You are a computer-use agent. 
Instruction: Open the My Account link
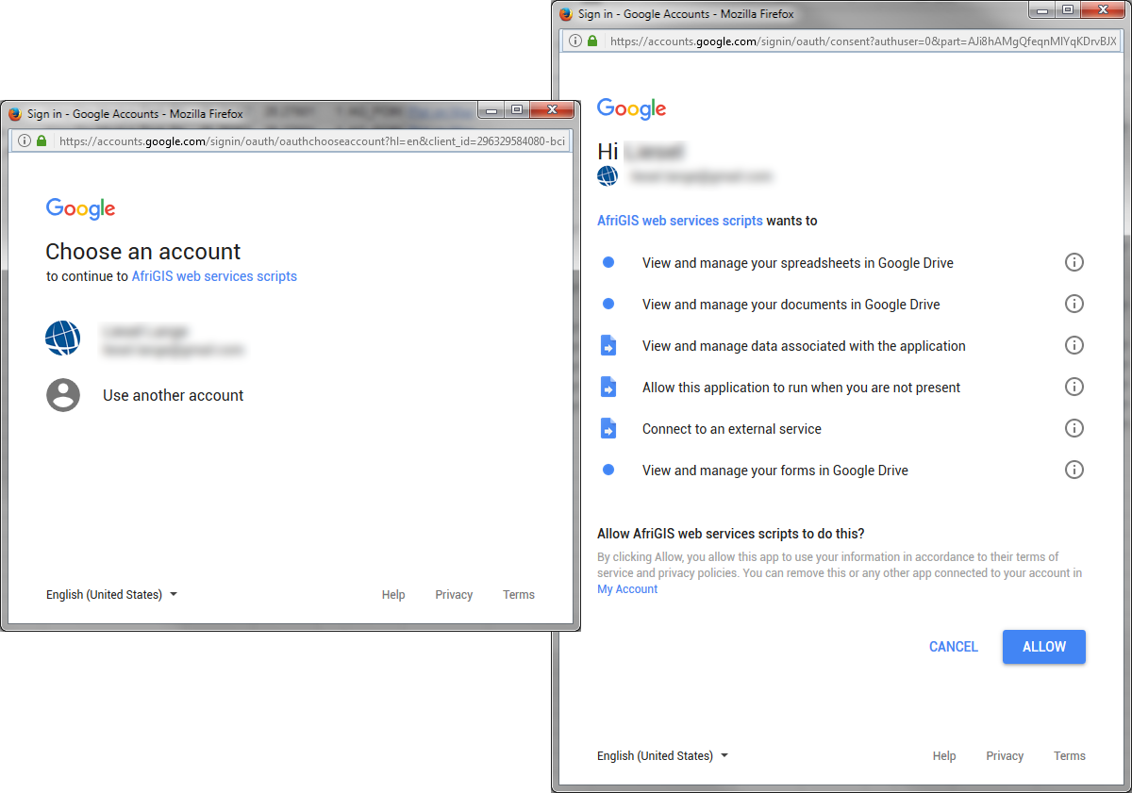627,589
